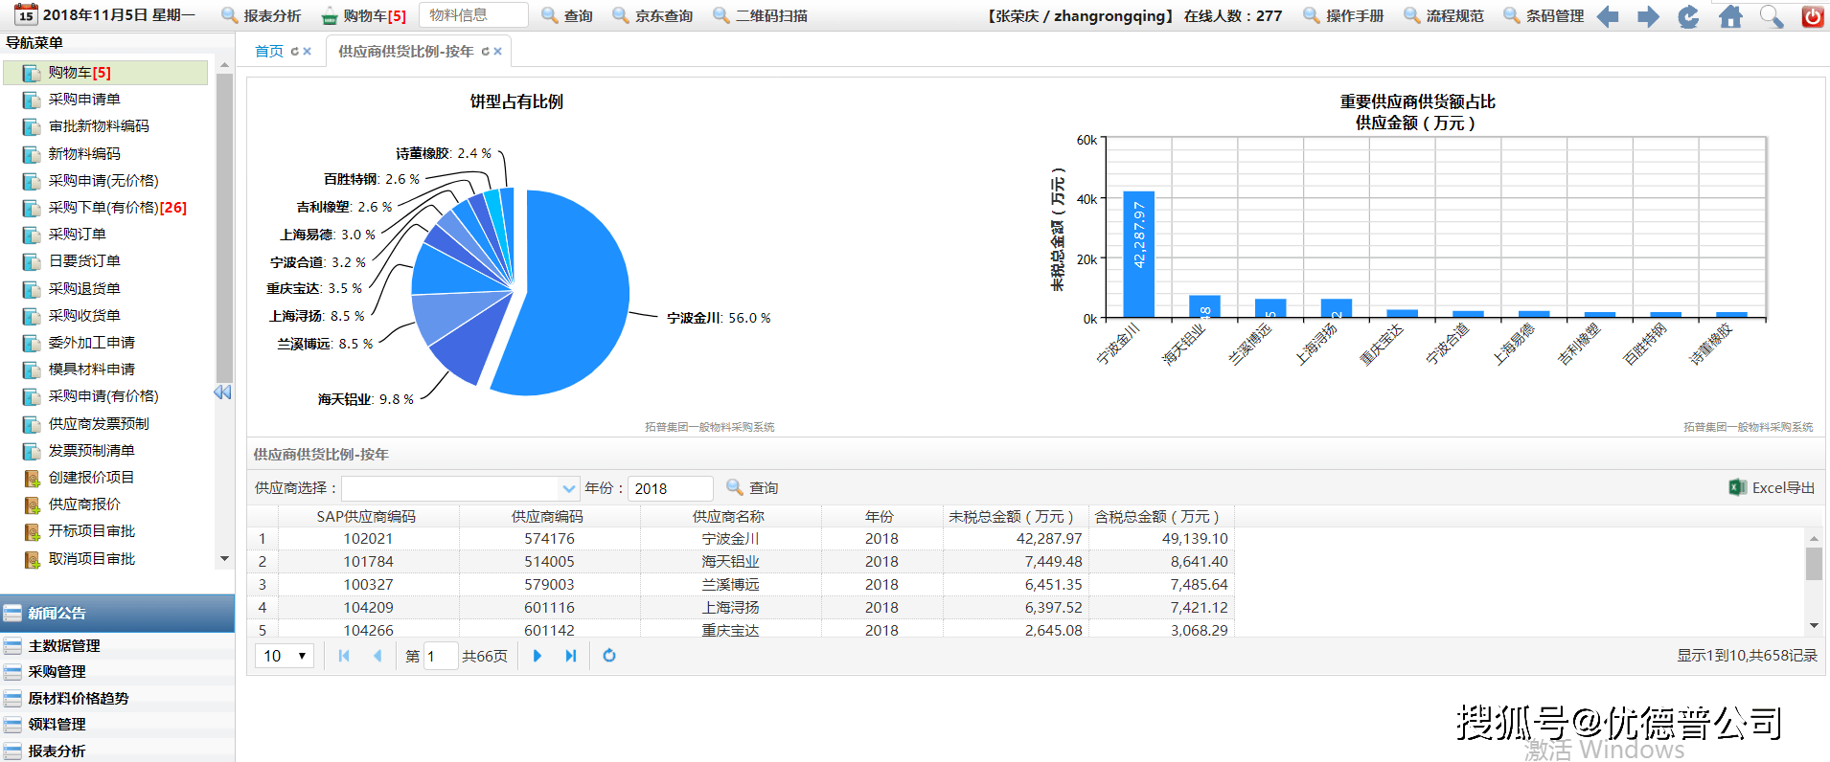
Task: Open the 供应商选择 dropdown
Action: pos(569,488)
